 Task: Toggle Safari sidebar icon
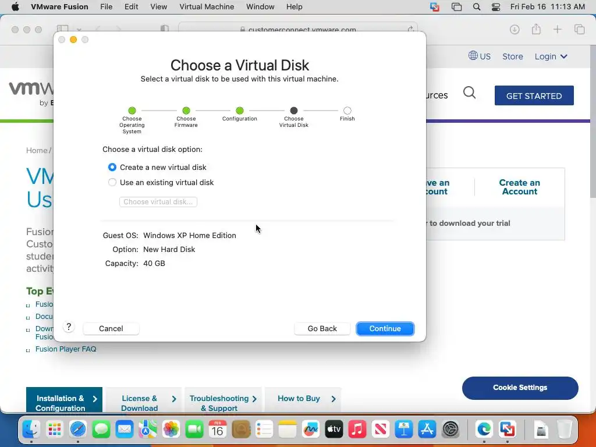pos(62,29)
